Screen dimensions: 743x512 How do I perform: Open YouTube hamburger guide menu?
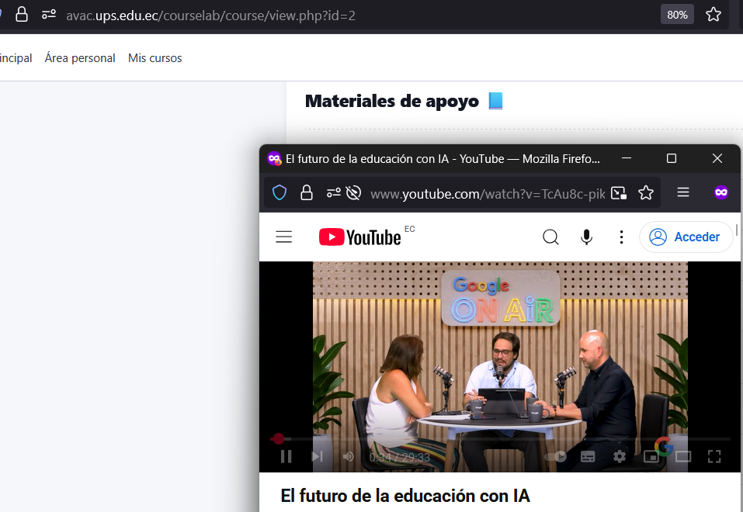[x=284, y=237]
